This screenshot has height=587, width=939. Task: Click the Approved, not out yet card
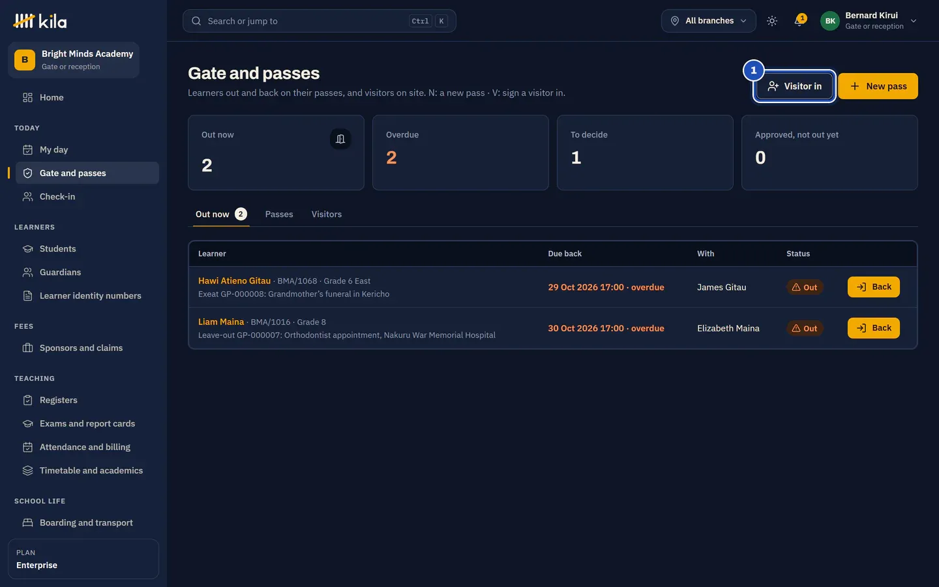829,153
